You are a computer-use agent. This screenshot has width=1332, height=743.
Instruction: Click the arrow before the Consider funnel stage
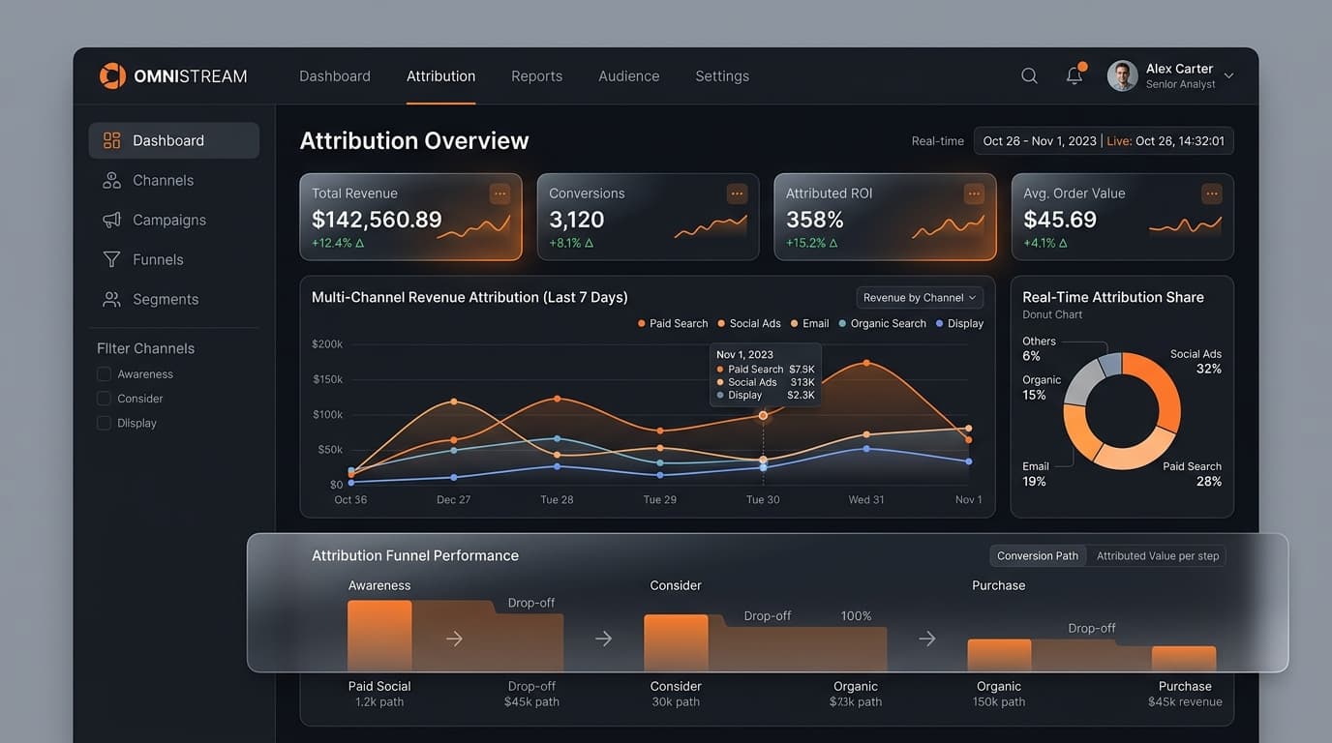(603, 639)
